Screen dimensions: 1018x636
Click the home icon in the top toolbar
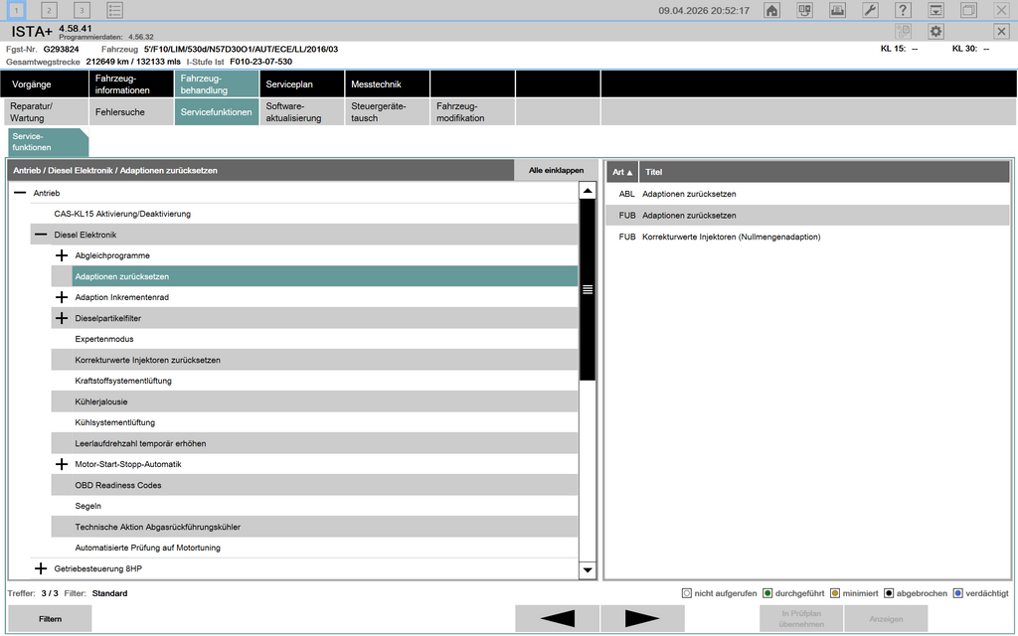[x=771, y=10]
